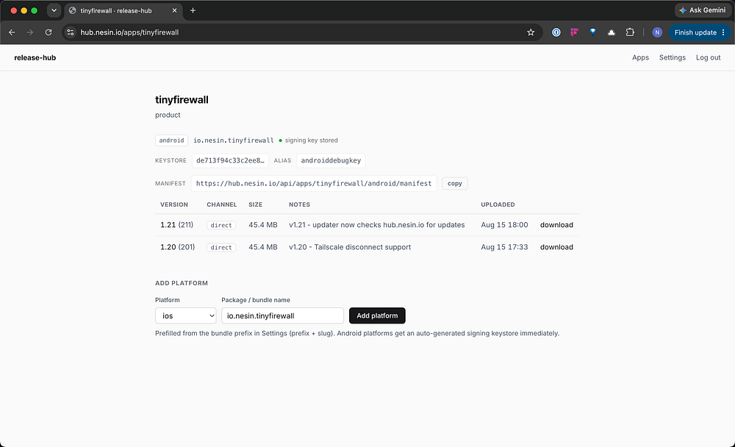Image resolution: width=735 pixels, height=447 pixels.
Task: Click version 1.21 (211) cell
Action: (x=176, y=225)
